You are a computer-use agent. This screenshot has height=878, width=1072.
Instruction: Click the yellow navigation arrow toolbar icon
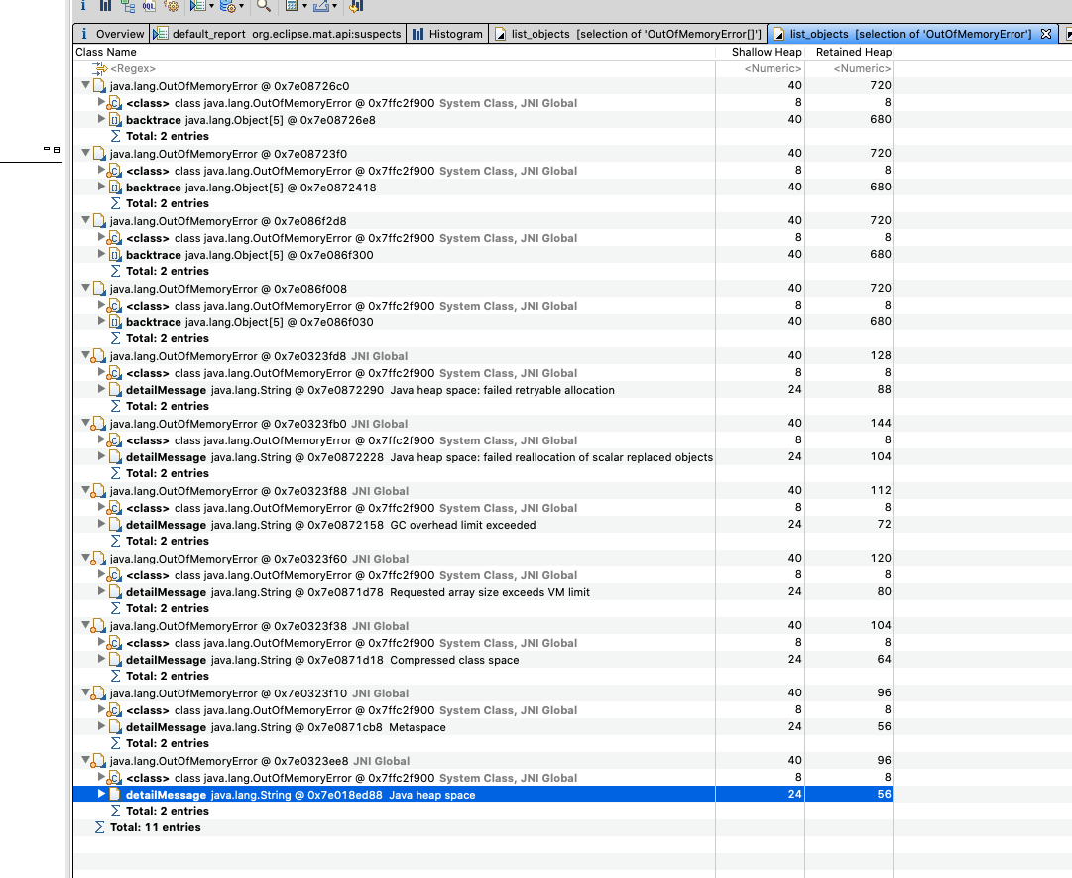pos(355,7)
